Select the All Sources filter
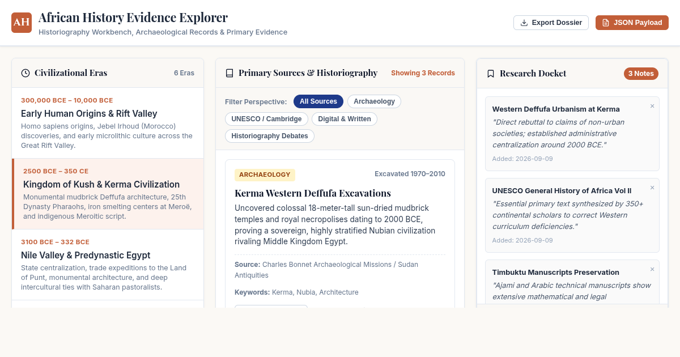Screen dimensions: 680x357 point(318,101)
